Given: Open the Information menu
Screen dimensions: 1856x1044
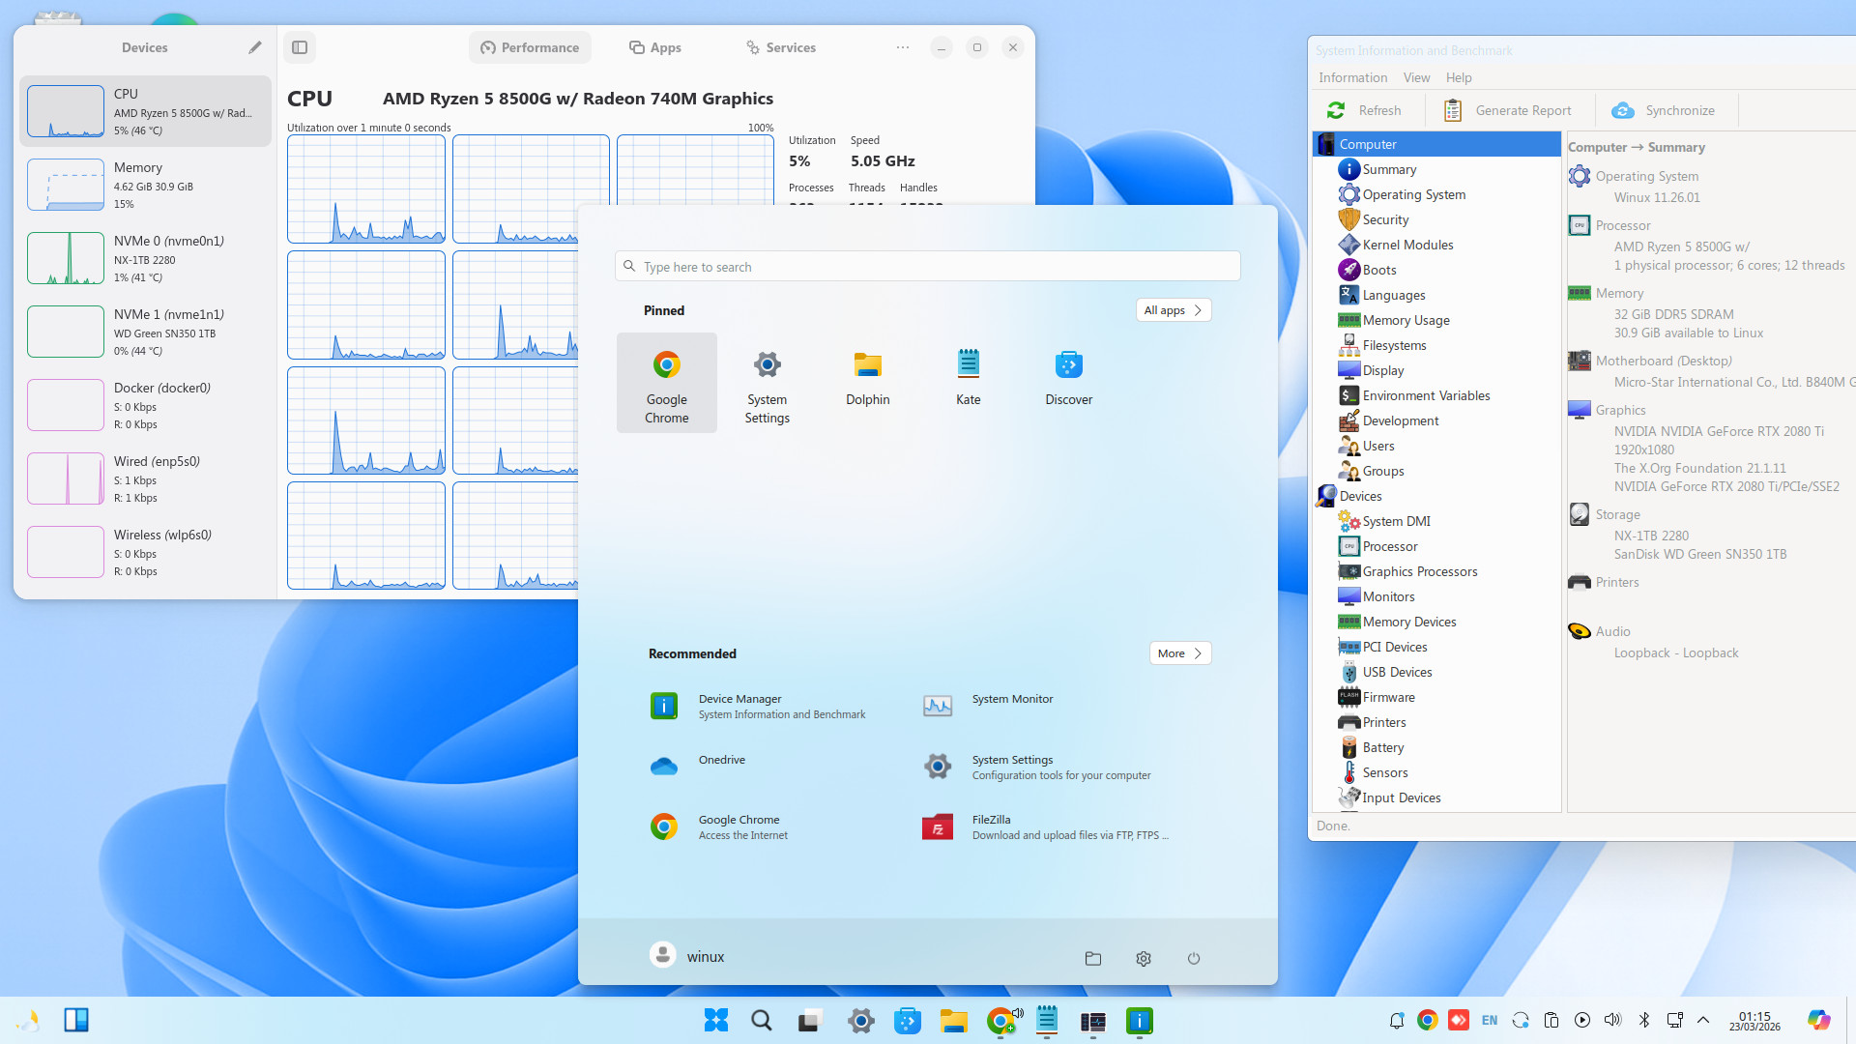Looking at the screenshot, I should tap(1352, 77).
